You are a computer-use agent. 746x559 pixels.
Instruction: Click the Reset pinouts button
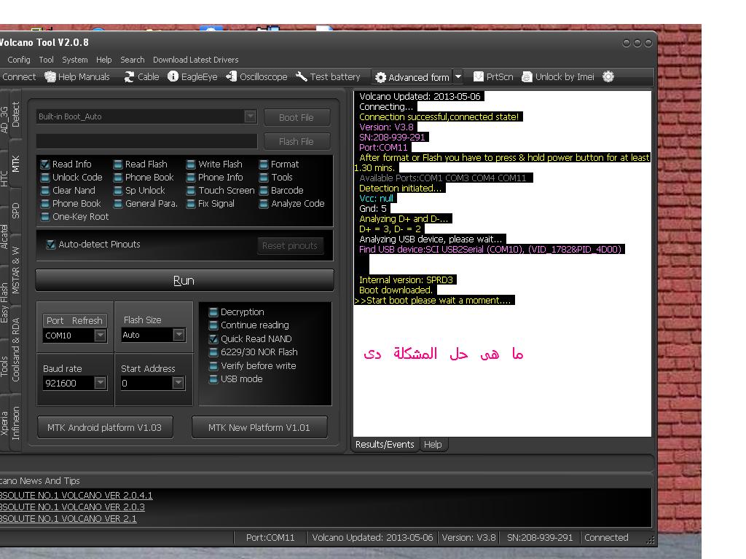coord(290,246)
